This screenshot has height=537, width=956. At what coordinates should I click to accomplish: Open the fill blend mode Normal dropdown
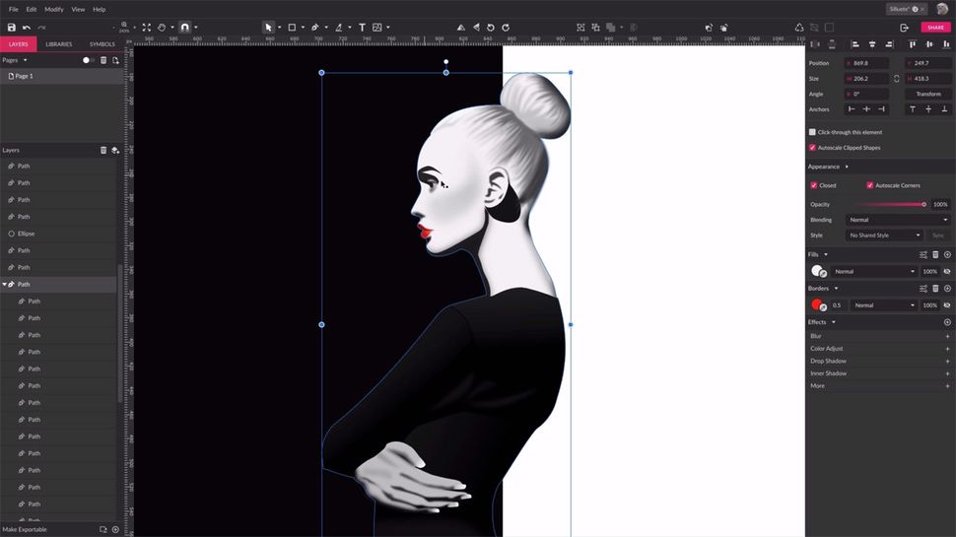pyautogui.click(x=873, y=271)
